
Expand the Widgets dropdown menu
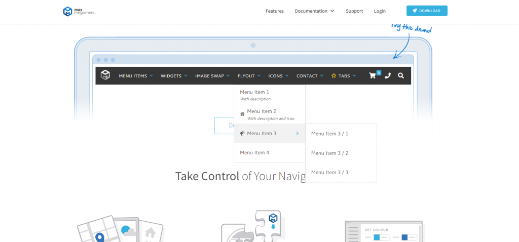click(174, 76)
